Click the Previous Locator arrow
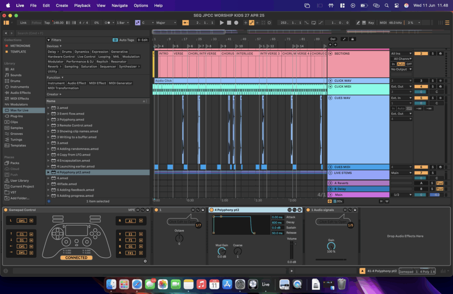 (x=330, y=45)
